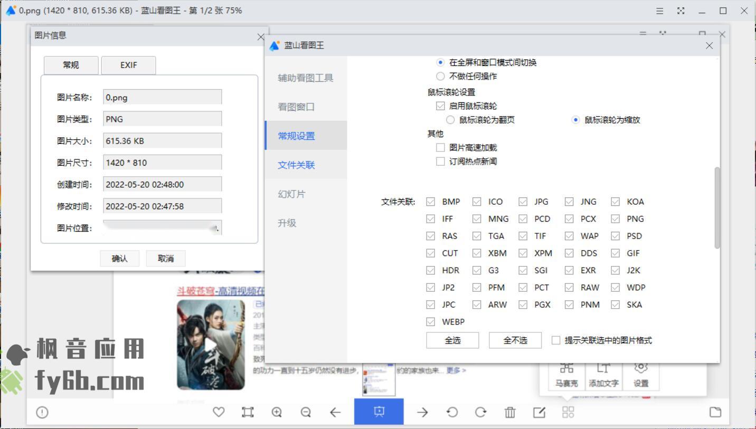Open 看图窗口 settings section
756x429 pixels.
[306, 107]
